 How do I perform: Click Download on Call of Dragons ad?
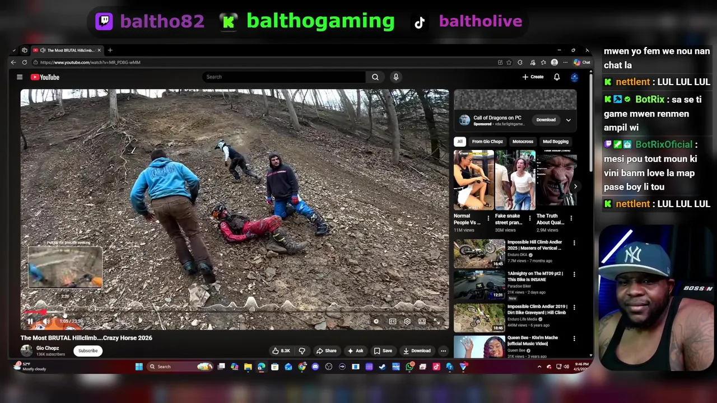[x=546, y=120]
